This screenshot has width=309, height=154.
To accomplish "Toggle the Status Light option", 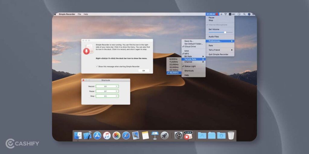I will point(193,66).
